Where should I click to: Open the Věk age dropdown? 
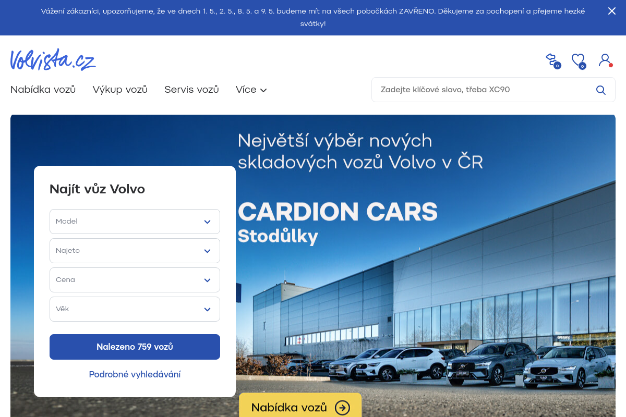coord(135,309)
